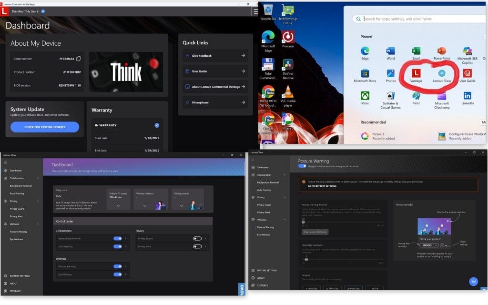Open Solitaire & Casual Games pinned app
This screenshot has height=305, width=488.
pos(391,100)
